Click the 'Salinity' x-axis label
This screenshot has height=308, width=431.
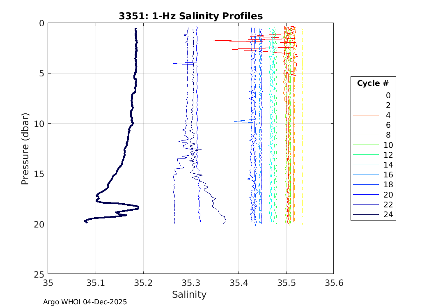189,294
